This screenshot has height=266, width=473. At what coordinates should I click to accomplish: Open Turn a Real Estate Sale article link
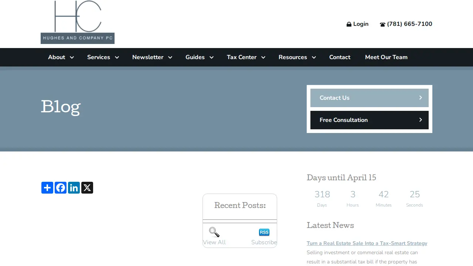coord(367,243)
